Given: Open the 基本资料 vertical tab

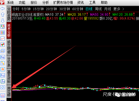Looking at the screenshot, I should coord(9,77).
